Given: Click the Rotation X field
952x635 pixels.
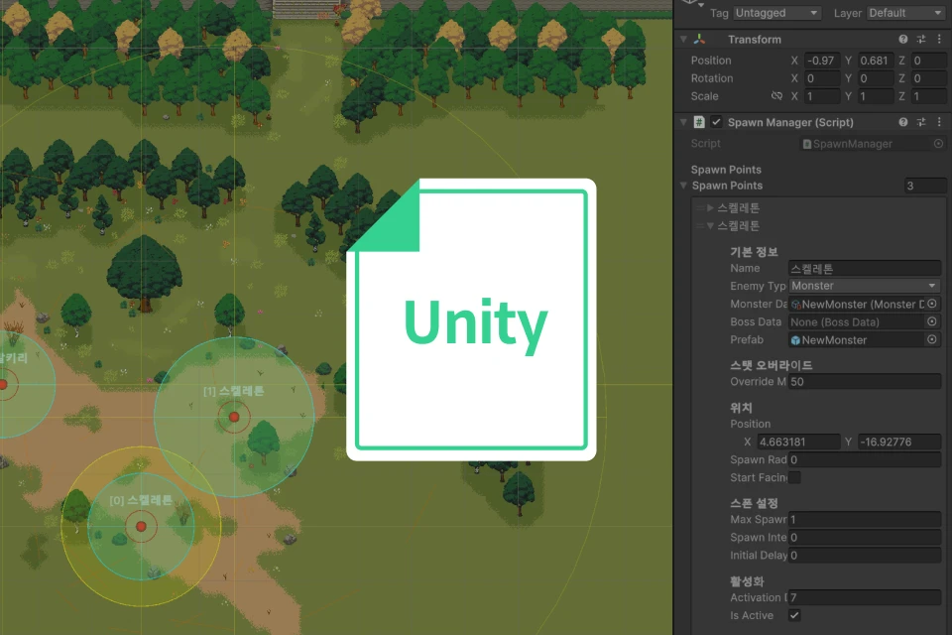Looking at the screenshot, I should pyautogui.click(x=822, y=78).
